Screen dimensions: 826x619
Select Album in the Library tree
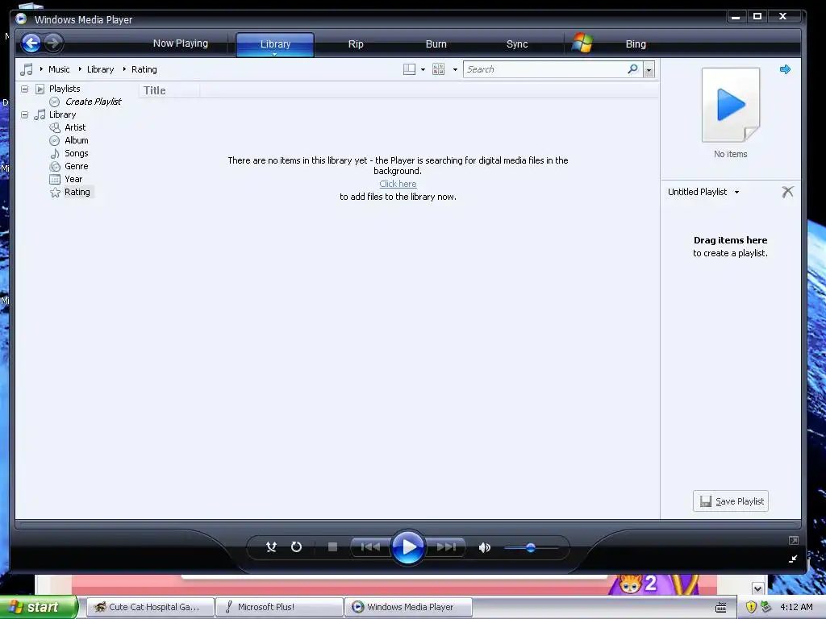click(x=77, y=140)
